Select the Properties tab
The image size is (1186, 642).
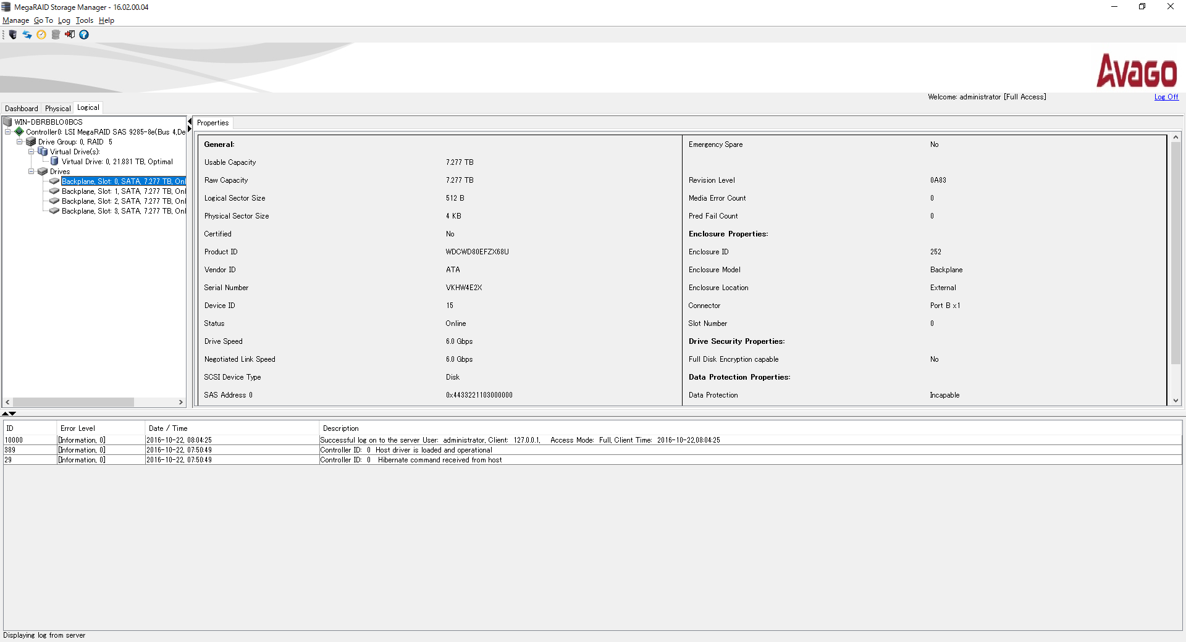pyautogui.click(x=213, y=123)
